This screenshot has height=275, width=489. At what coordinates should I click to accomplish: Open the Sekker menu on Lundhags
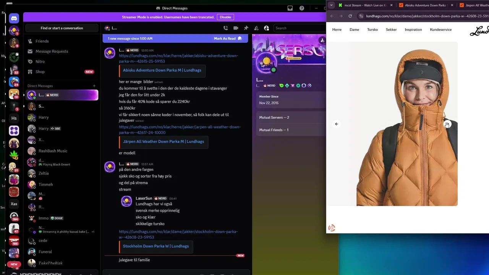(x=391, y=29)
